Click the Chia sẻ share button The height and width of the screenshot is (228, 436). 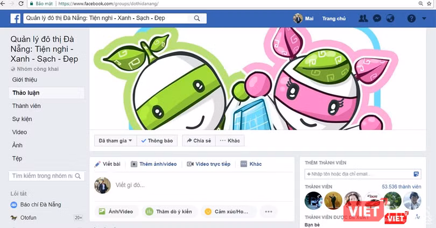pos(199,140)
